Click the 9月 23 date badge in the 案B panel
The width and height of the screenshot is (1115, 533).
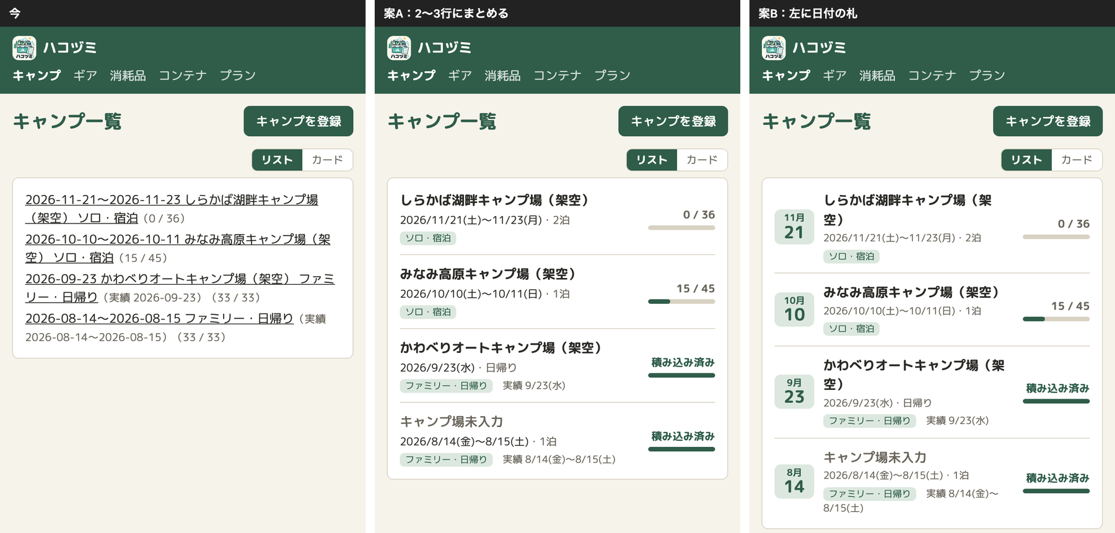tap(794, 391)
